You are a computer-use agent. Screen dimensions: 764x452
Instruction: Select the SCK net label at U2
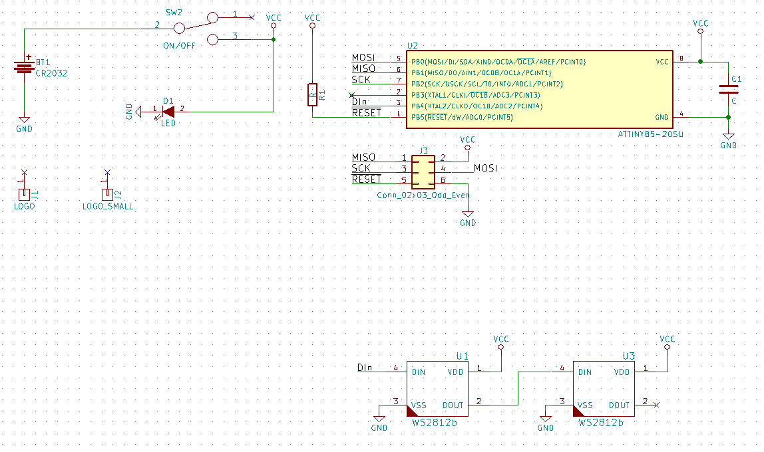361,80
